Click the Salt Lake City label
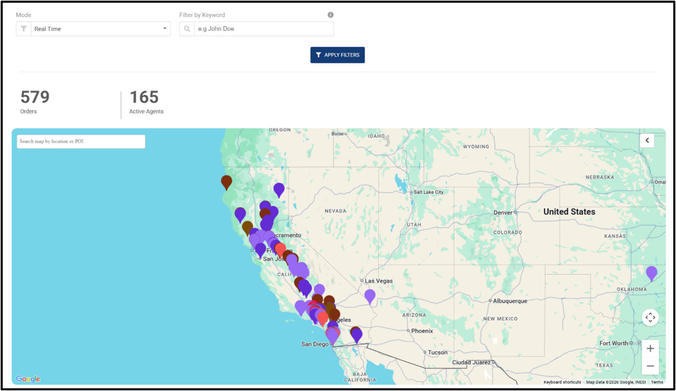 [428, 192]
